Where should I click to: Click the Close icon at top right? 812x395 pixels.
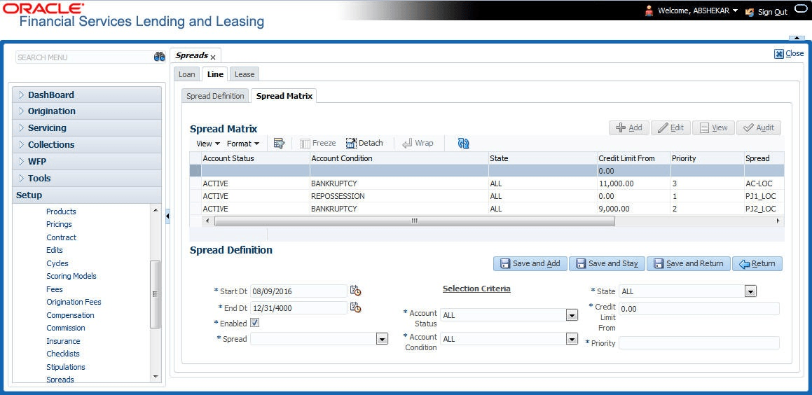click(x=779, y=54)
